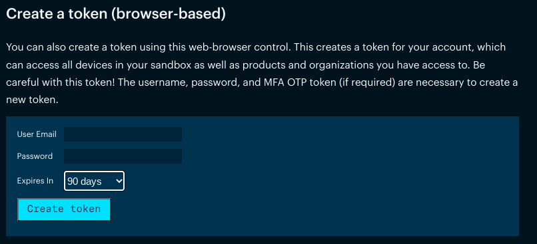Click the (browser-based) part of the heading
The image size is (537, 244).
coord(168,14)
